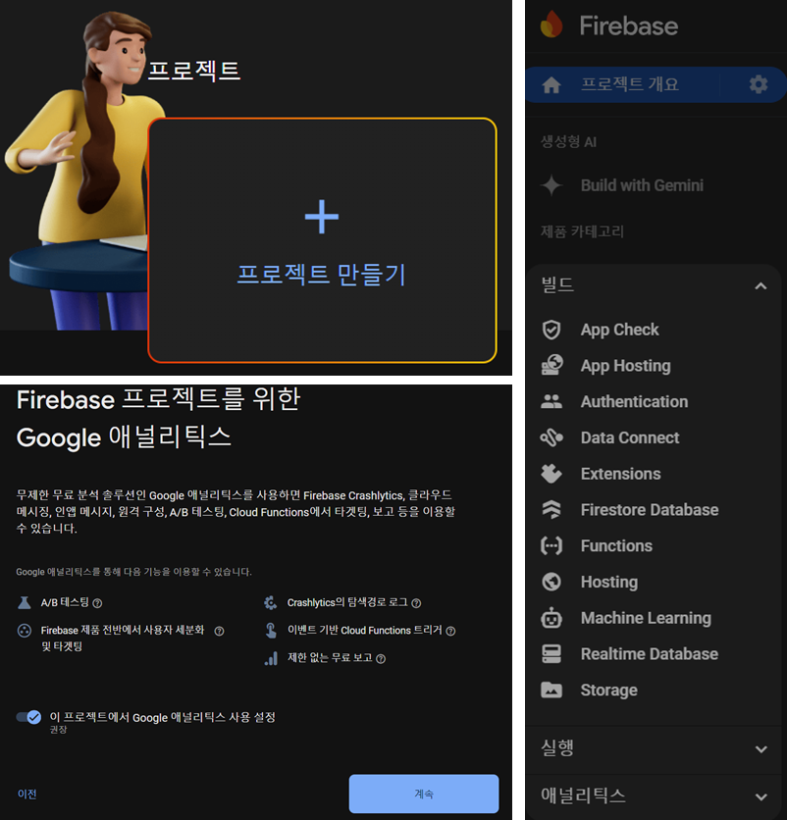Click the user segmentation circle icon
This screenshot has width=787, height=820.
(25, 631)
